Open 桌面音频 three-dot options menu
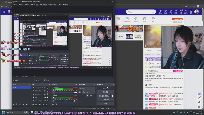The image size is (204, 115). (53, 98)
